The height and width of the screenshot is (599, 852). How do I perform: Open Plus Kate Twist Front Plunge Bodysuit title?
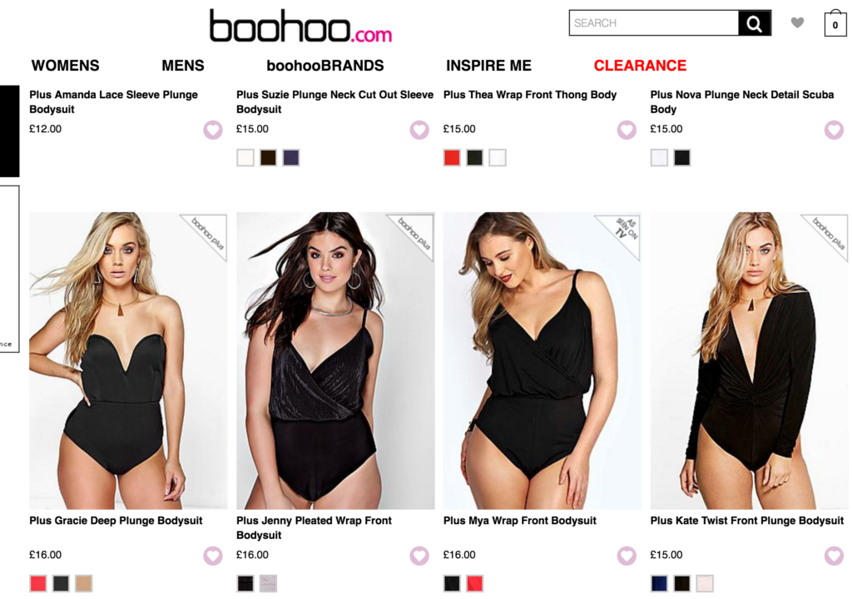(746, 521)
